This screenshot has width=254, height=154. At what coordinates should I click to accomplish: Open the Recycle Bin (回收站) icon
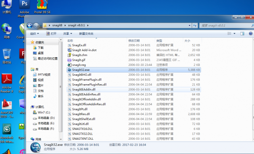pos(7,56)
